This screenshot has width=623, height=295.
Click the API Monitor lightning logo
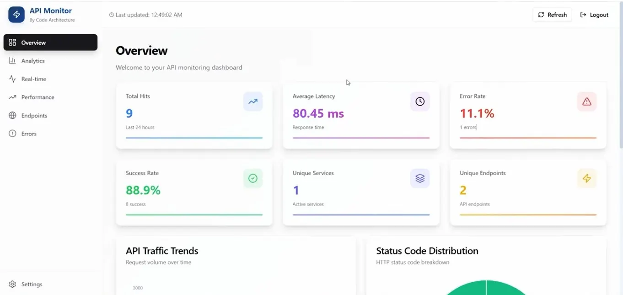pyautogui.click(x=16, y=15)
